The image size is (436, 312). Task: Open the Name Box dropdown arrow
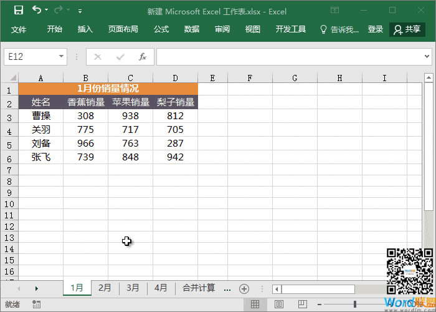[x=62, y=57]
